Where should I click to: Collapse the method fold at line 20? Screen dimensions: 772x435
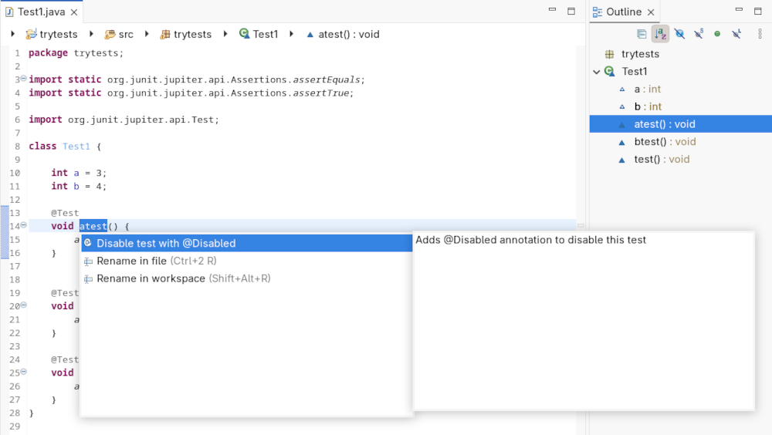click(x=23, y=305)
